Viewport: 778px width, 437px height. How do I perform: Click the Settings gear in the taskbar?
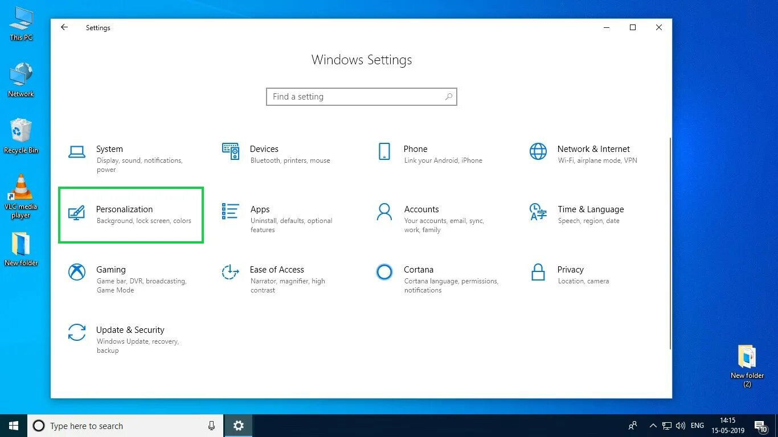pos(239,426)
